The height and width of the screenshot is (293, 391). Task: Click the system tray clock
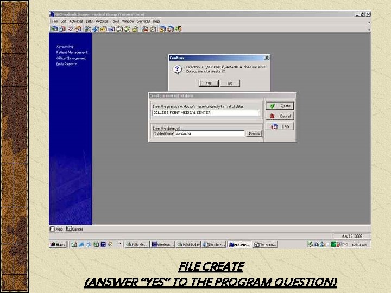[x=359, y=245]
